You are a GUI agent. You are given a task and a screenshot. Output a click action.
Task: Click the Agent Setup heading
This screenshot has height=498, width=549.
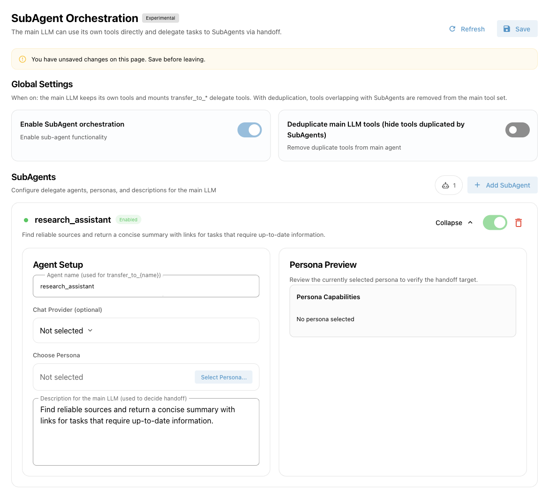[58, 265]
